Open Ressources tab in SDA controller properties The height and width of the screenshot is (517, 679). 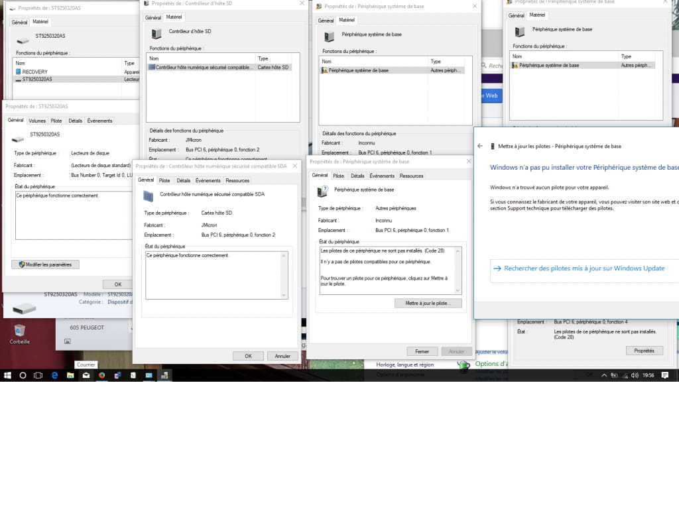[237, 180]
